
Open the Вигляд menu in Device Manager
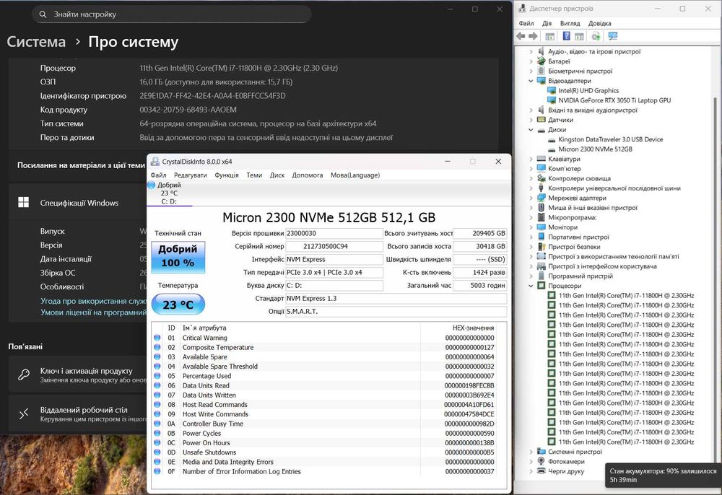pos(570,23)
